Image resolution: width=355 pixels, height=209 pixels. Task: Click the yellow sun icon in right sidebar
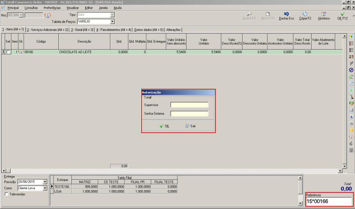pyautogui.click(x=351, y=130)
